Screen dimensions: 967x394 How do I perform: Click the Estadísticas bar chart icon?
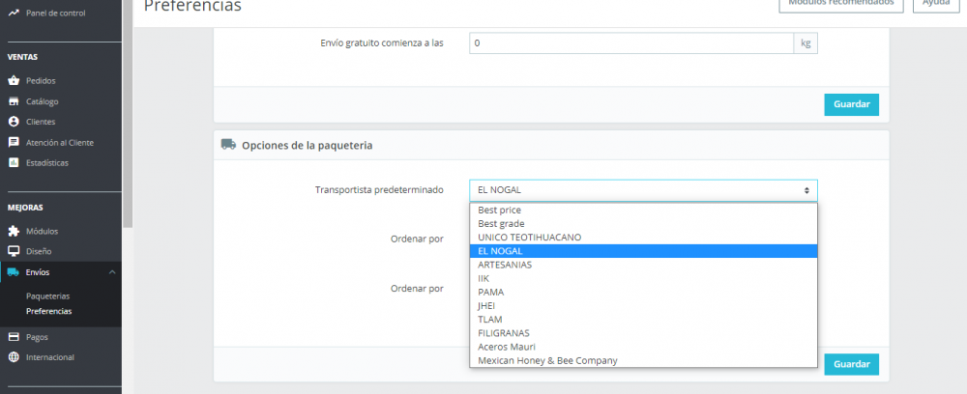pyautogui.click(x=14, y=163)
